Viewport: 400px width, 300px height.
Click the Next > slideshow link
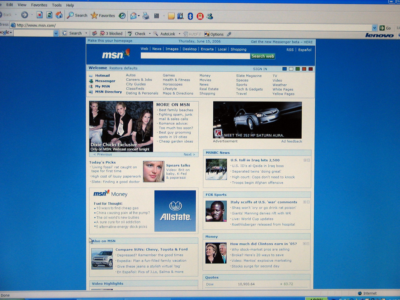tap(189, 154)
